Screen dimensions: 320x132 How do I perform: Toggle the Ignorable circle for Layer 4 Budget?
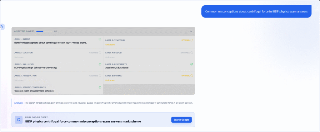click(192, 53)
